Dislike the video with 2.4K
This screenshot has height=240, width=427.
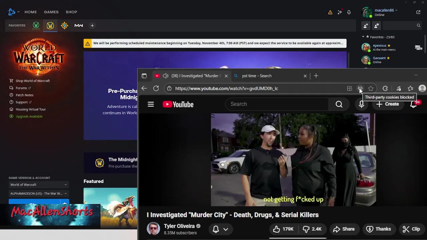[x=312, y=229]
